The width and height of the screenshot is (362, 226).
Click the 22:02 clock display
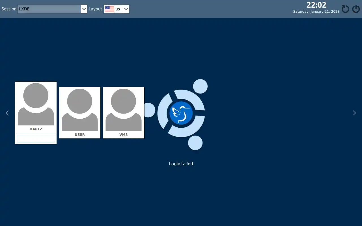pos(316,5)
